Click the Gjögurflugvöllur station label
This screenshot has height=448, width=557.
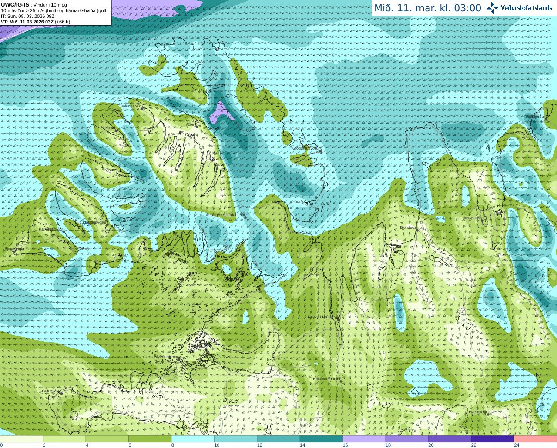click(x=306, y=148)
